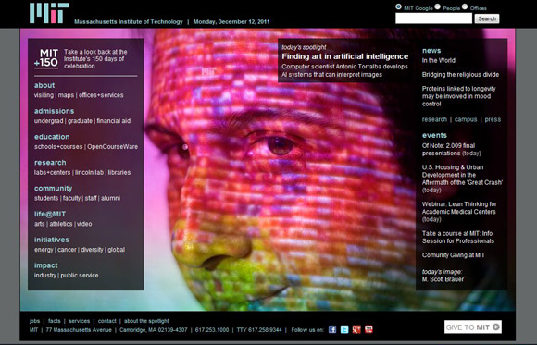Open the libraries link

tap(119, 172)
